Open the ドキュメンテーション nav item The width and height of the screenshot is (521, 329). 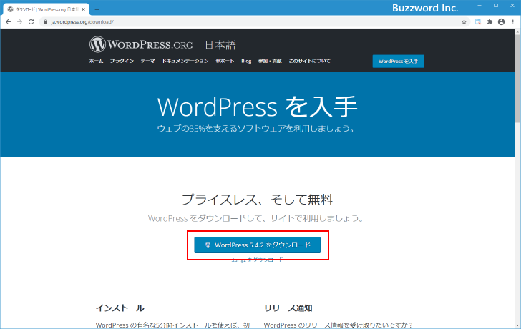(185, 61)
